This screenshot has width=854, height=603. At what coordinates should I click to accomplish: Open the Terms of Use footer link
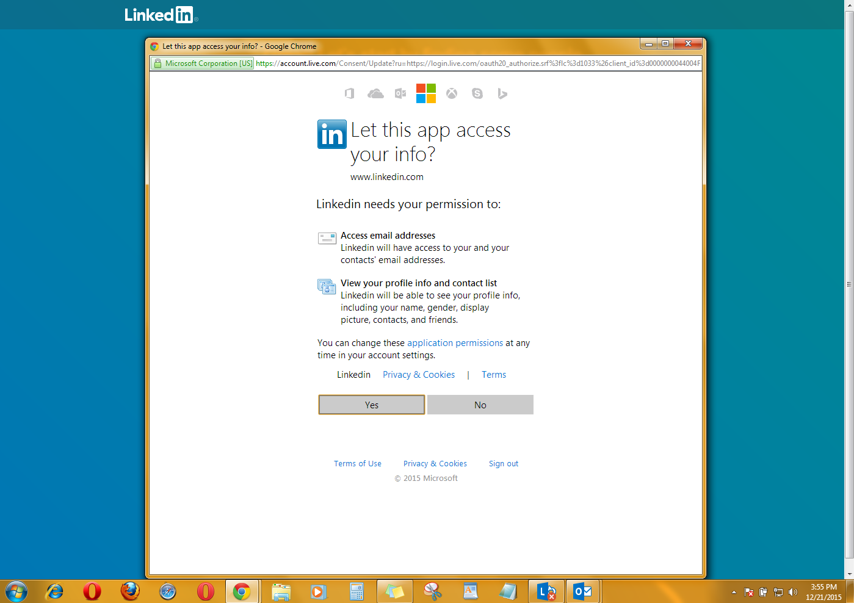coord(358,464)
